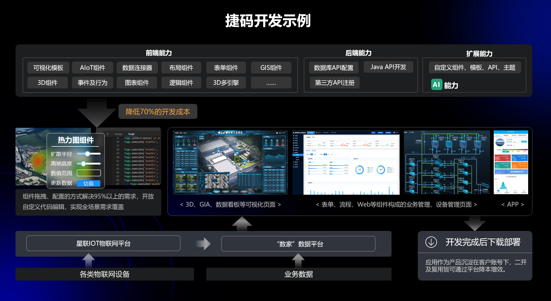Click the 数值范围 input box
Image resolution: width=551 pixels, height=301 pixels.
click(x=89, y=173)
